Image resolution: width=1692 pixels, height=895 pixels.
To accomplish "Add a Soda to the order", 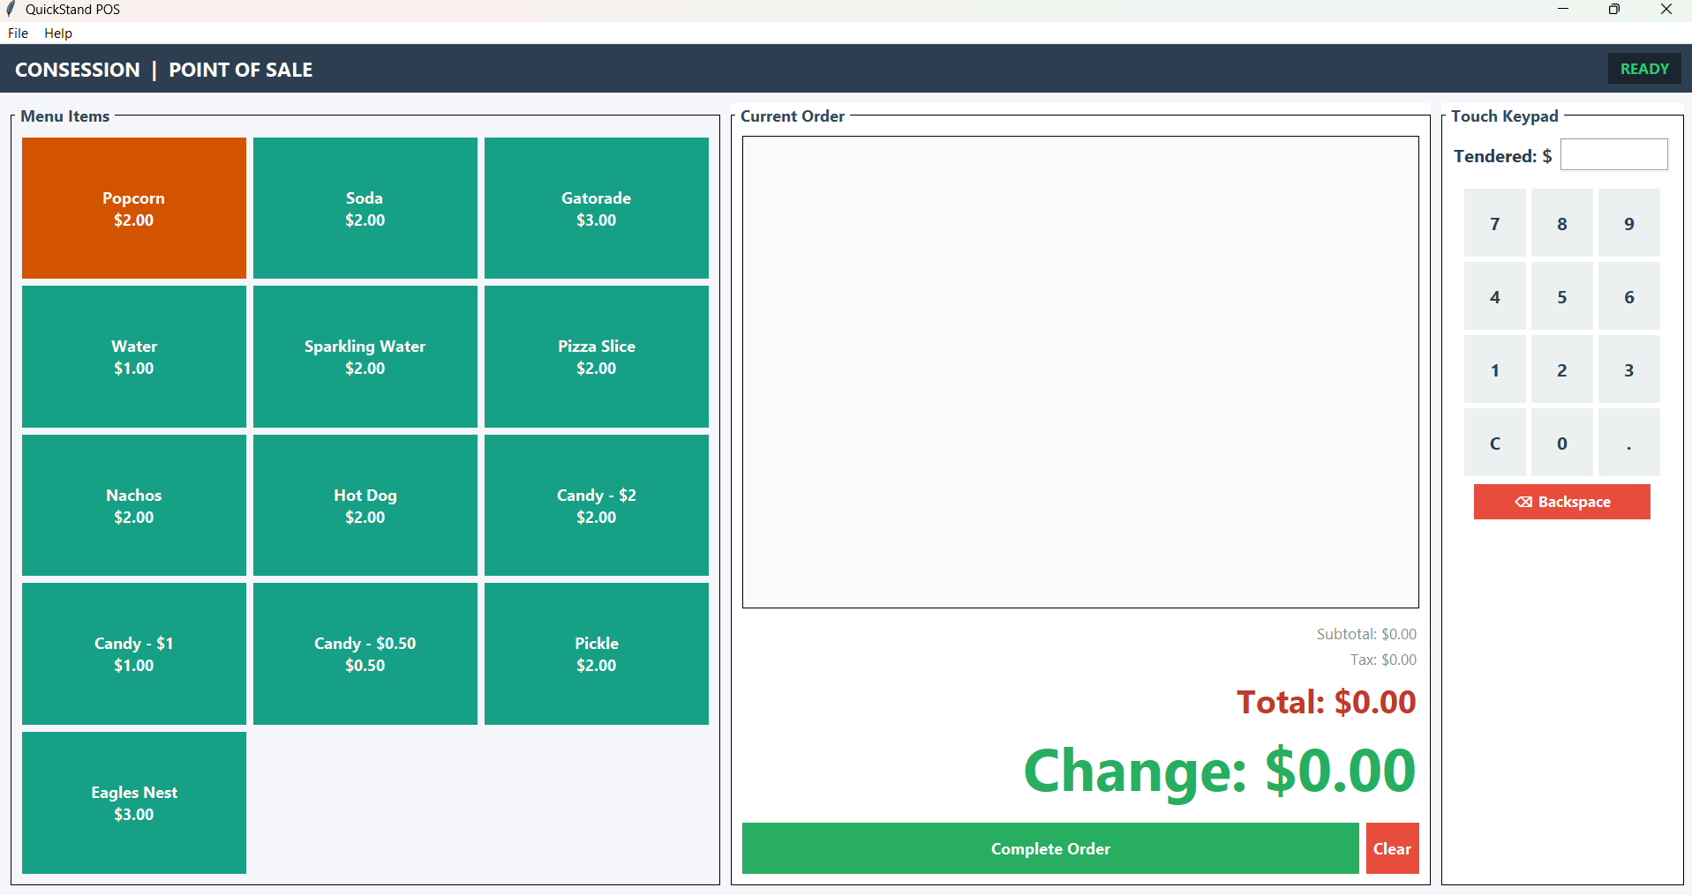I will [x=365, y=208].
